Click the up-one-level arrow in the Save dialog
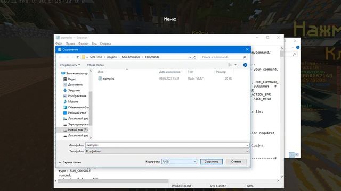Screen dimensions: 341x191 coord(77,57)
